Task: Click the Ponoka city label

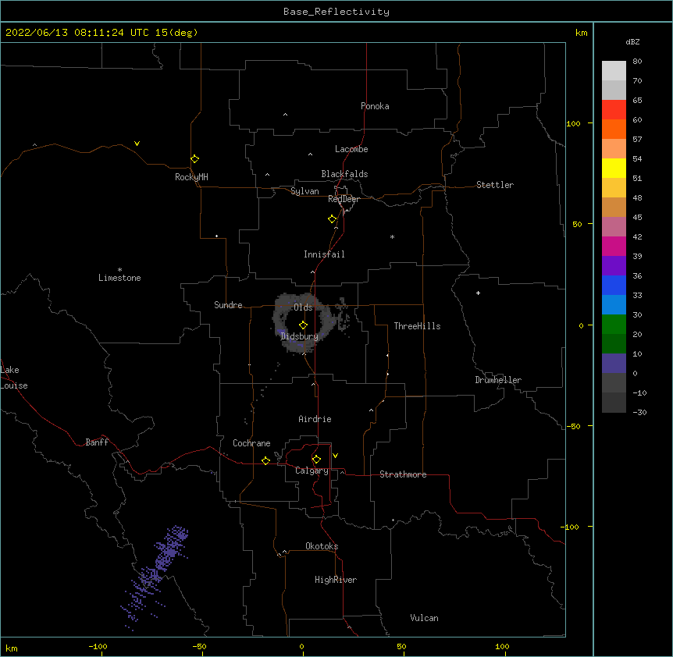Action: tap(375, 106)
